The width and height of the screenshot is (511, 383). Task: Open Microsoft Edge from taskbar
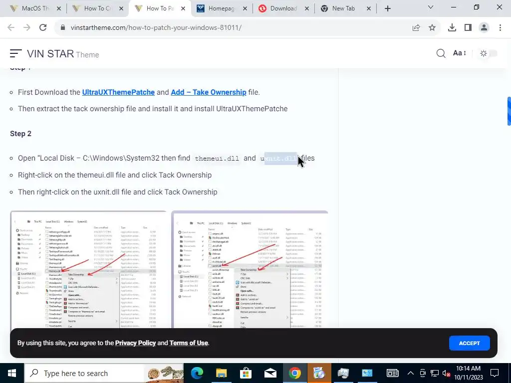(x=197, y=373)
